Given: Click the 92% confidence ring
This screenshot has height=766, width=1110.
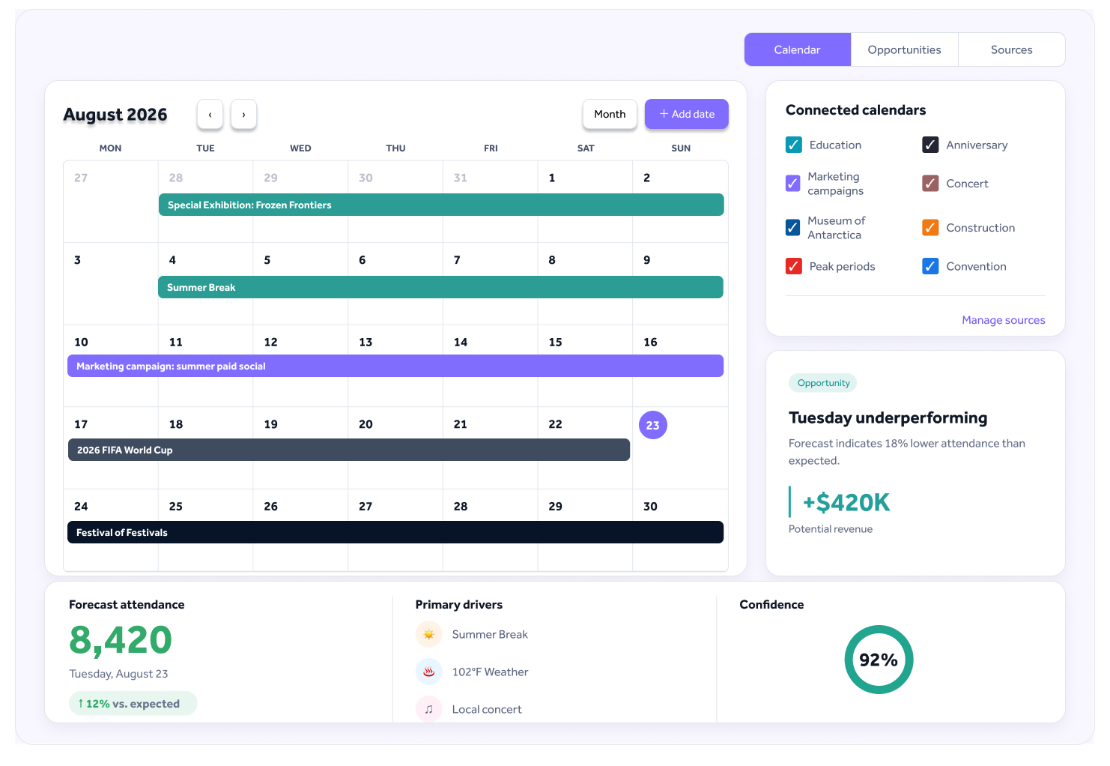Looking at the screenshot, I should (879, 660).
